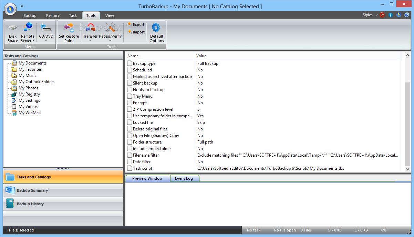
Task: Click the My Registry icon
Action: pyautogui.click(x=14, y=94)
